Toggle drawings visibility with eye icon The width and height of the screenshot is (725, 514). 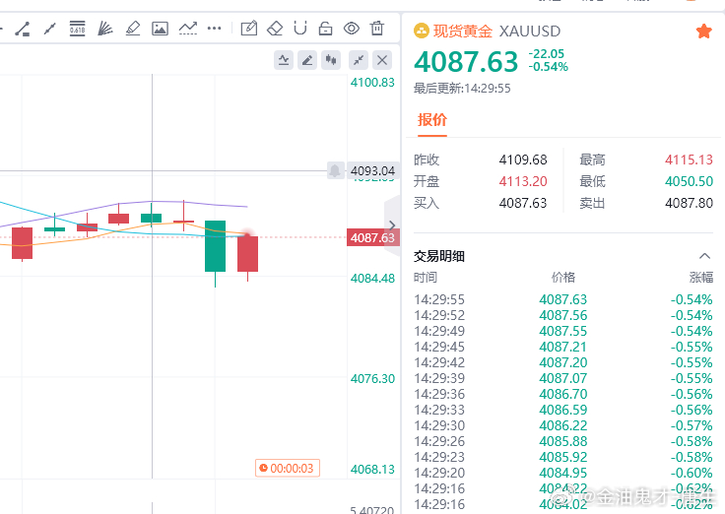click(x=352, y=29)
